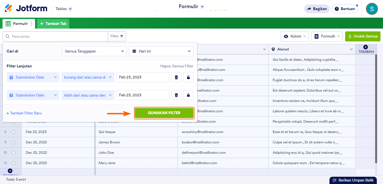This screenshot has width=383, height=184.
Task: Open the Kolom dropdown
Action: pyautogui.click(x=295, y=36)
